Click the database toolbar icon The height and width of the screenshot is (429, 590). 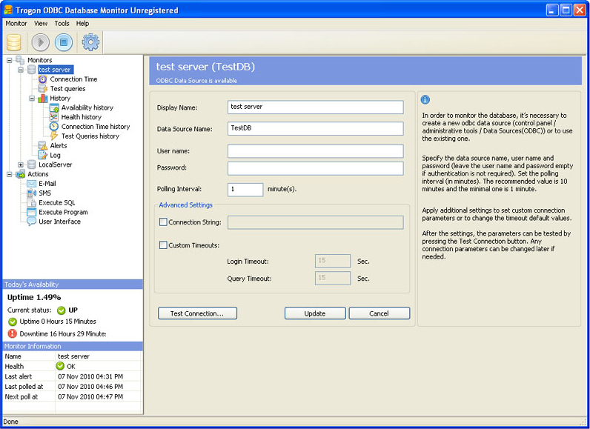pos(13,42)
